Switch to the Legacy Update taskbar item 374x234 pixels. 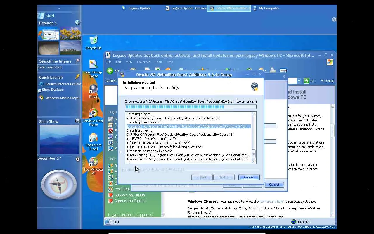pyautogui.click(x=136, y=8)
